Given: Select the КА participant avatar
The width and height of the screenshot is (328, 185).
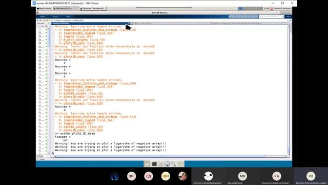Looking at the screenshot, I should click(277, 176).
